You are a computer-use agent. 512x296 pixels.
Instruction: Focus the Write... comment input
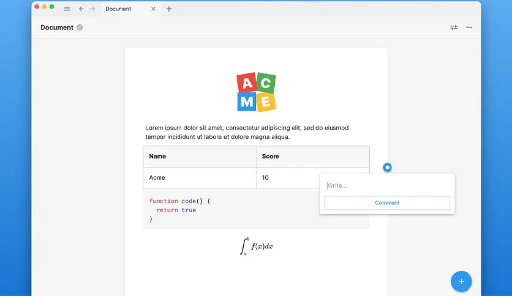point(387,185)
